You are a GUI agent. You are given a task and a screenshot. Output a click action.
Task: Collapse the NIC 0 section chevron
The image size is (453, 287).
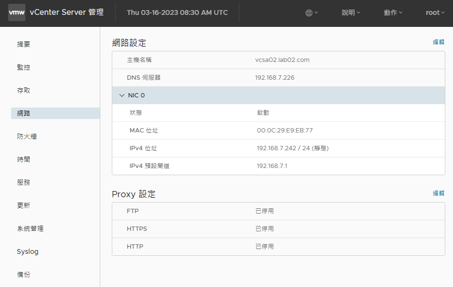(122, 96)
